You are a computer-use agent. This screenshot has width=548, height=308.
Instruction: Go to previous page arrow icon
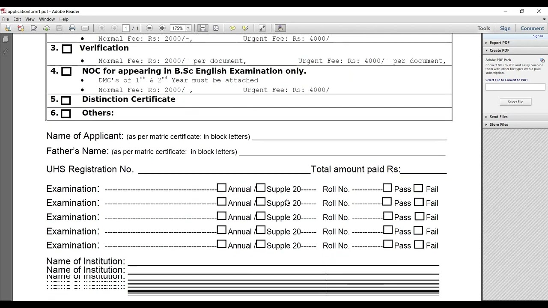(101, 28)
